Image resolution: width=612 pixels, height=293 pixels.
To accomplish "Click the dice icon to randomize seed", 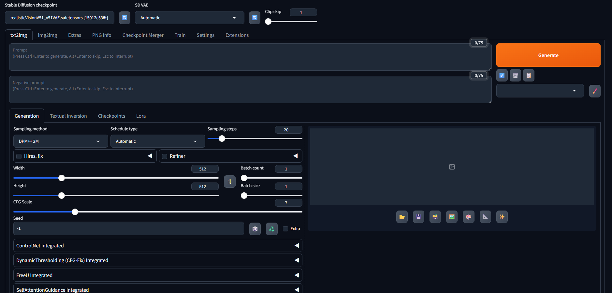I will click(255, 229).
